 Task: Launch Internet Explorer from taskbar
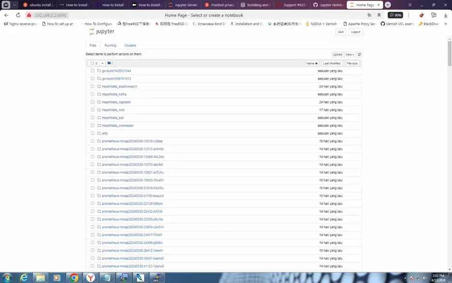(24, 278)
